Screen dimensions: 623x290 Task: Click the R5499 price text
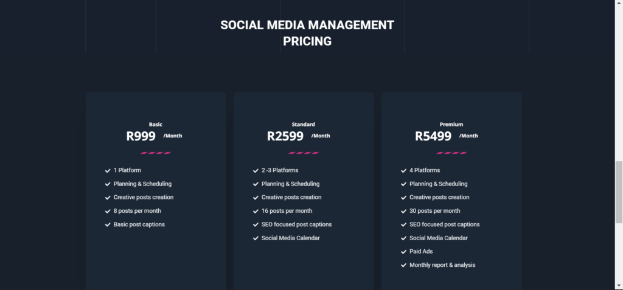[433, 136]
